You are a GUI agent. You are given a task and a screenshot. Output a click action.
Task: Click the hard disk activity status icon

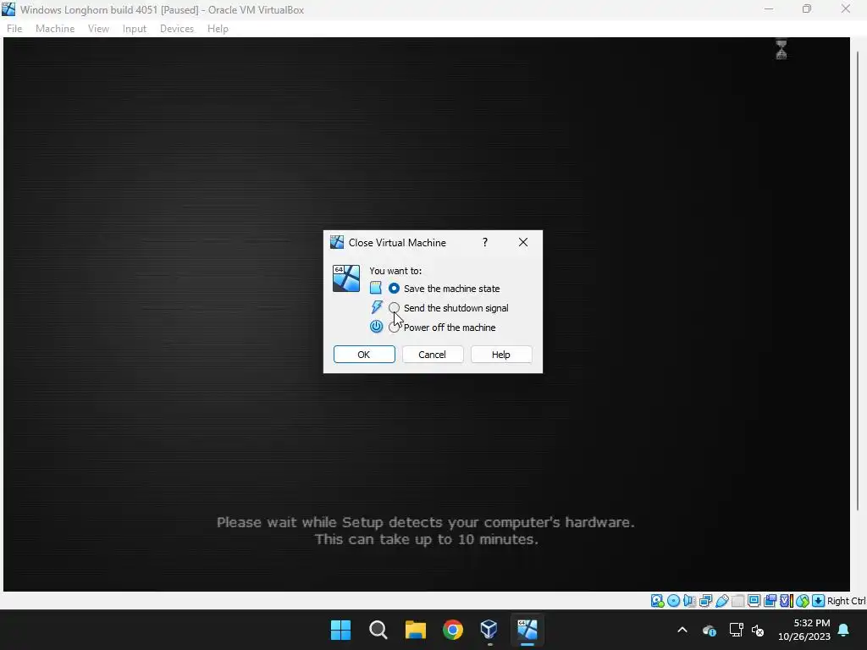pos(657,601)
